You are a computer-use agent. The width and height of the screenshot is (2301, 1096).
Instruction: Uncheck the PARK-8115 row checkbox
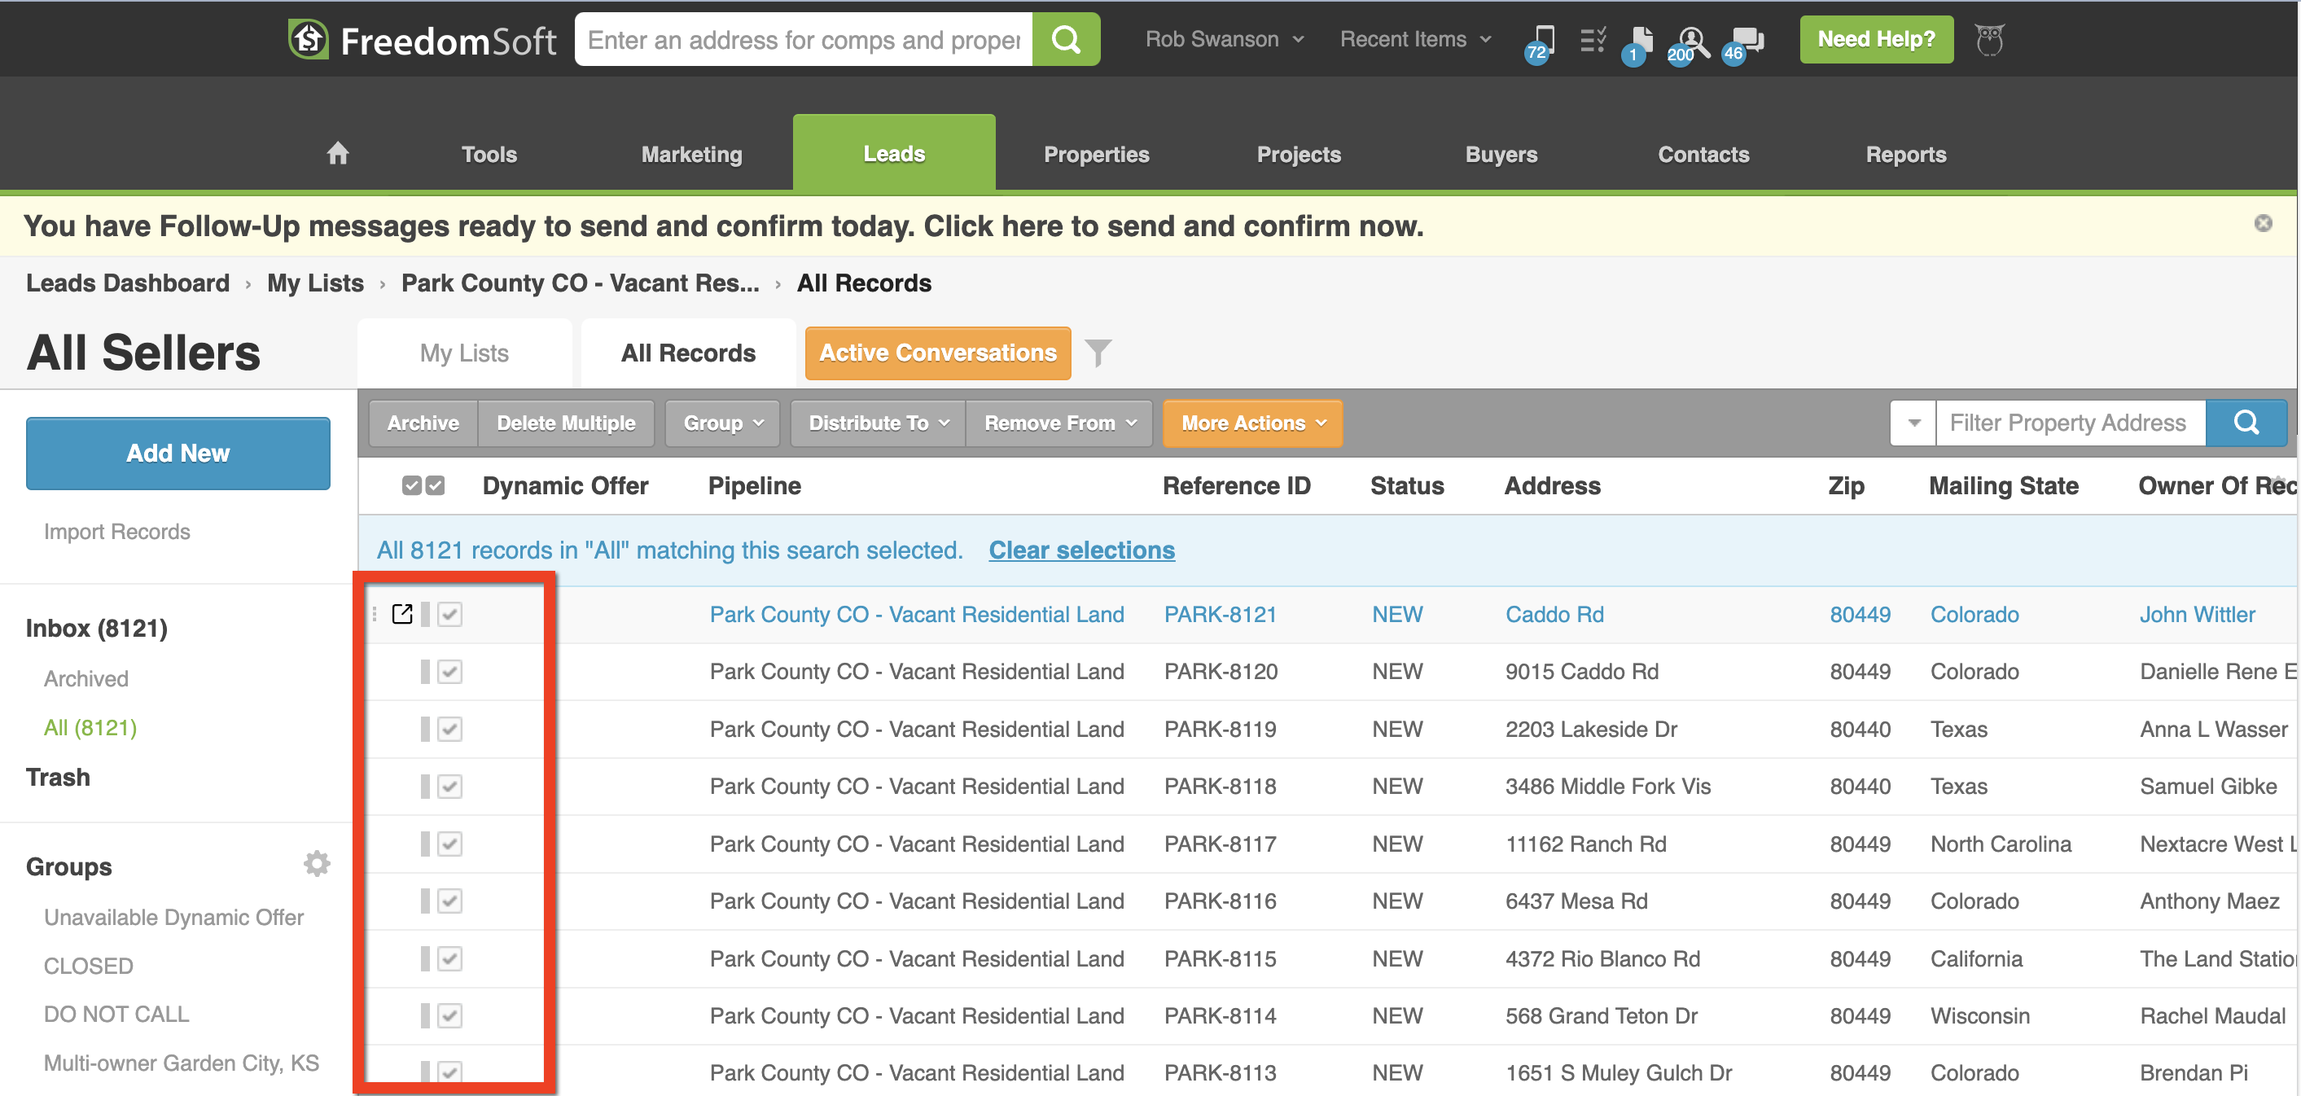point(449,958)
